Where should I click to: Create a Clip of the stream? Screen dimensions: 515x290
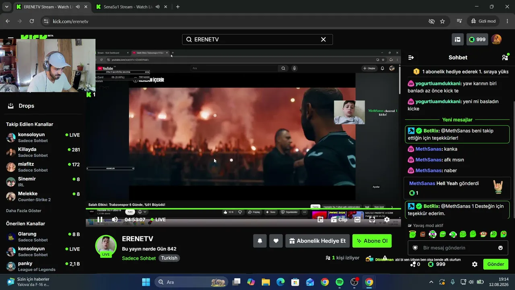[x=339, y=220]
